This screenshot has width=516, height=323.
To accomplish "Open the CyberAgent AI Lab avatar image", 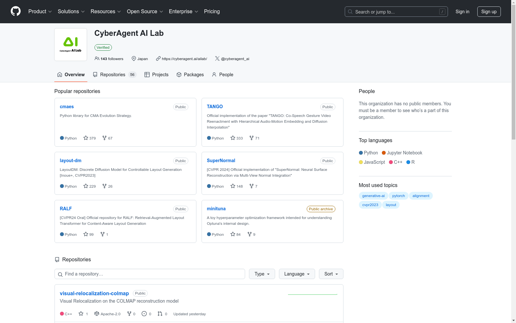I will (71, 45).
